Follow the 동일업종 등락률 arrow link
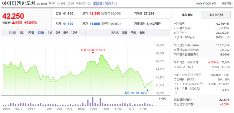Image resolution: width=234 pixels, height=113 pixels. pyautogui.click(x=195, y=104)
